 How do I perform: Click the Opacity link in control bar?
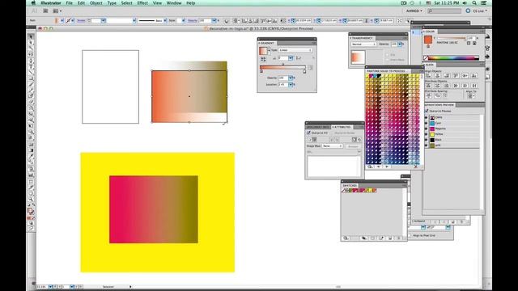coord(193,21)
